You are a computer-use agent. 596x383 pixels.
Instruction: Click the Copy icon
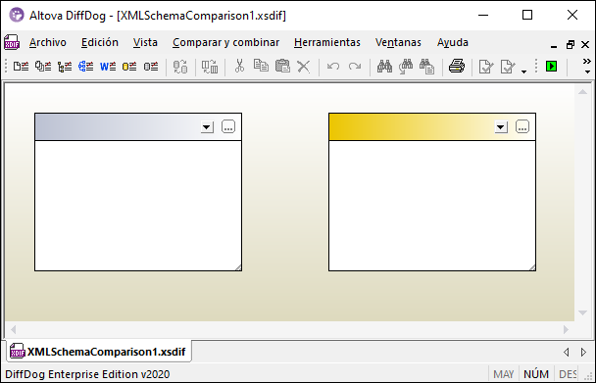(x=261, y=66)
